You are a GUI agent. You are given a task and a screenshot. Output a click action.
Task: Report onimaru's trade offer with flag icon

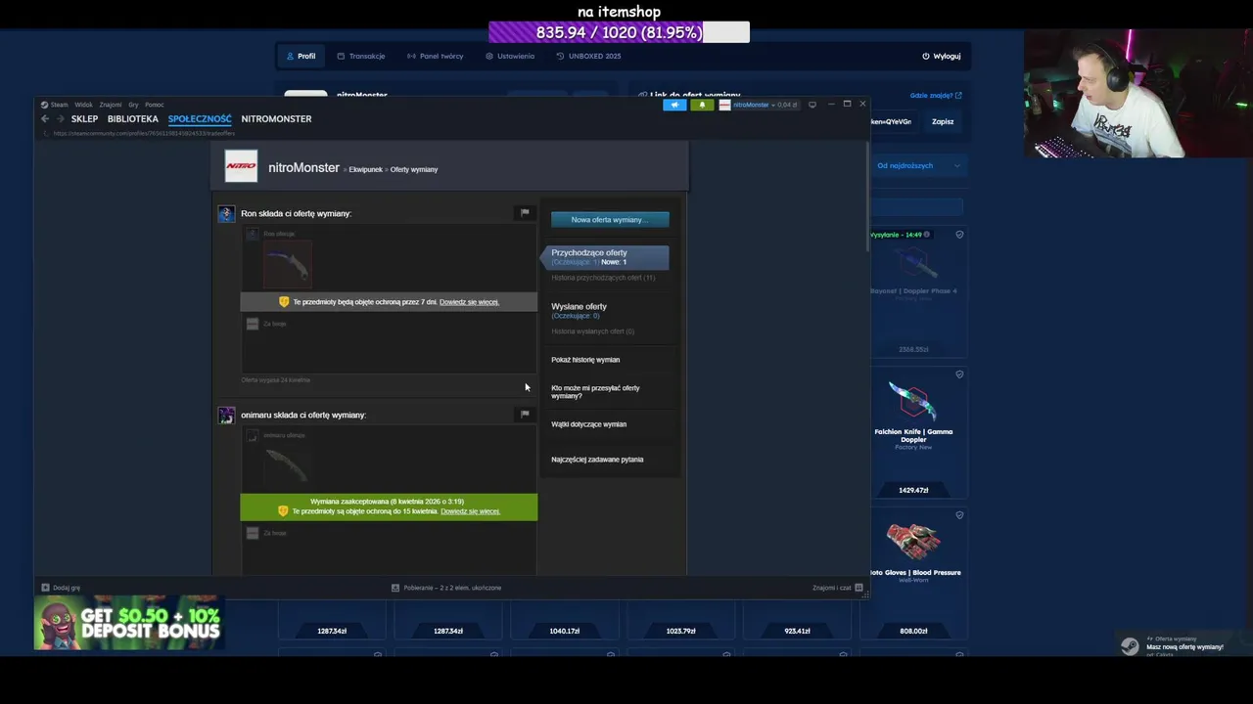(x=525, y=414)
